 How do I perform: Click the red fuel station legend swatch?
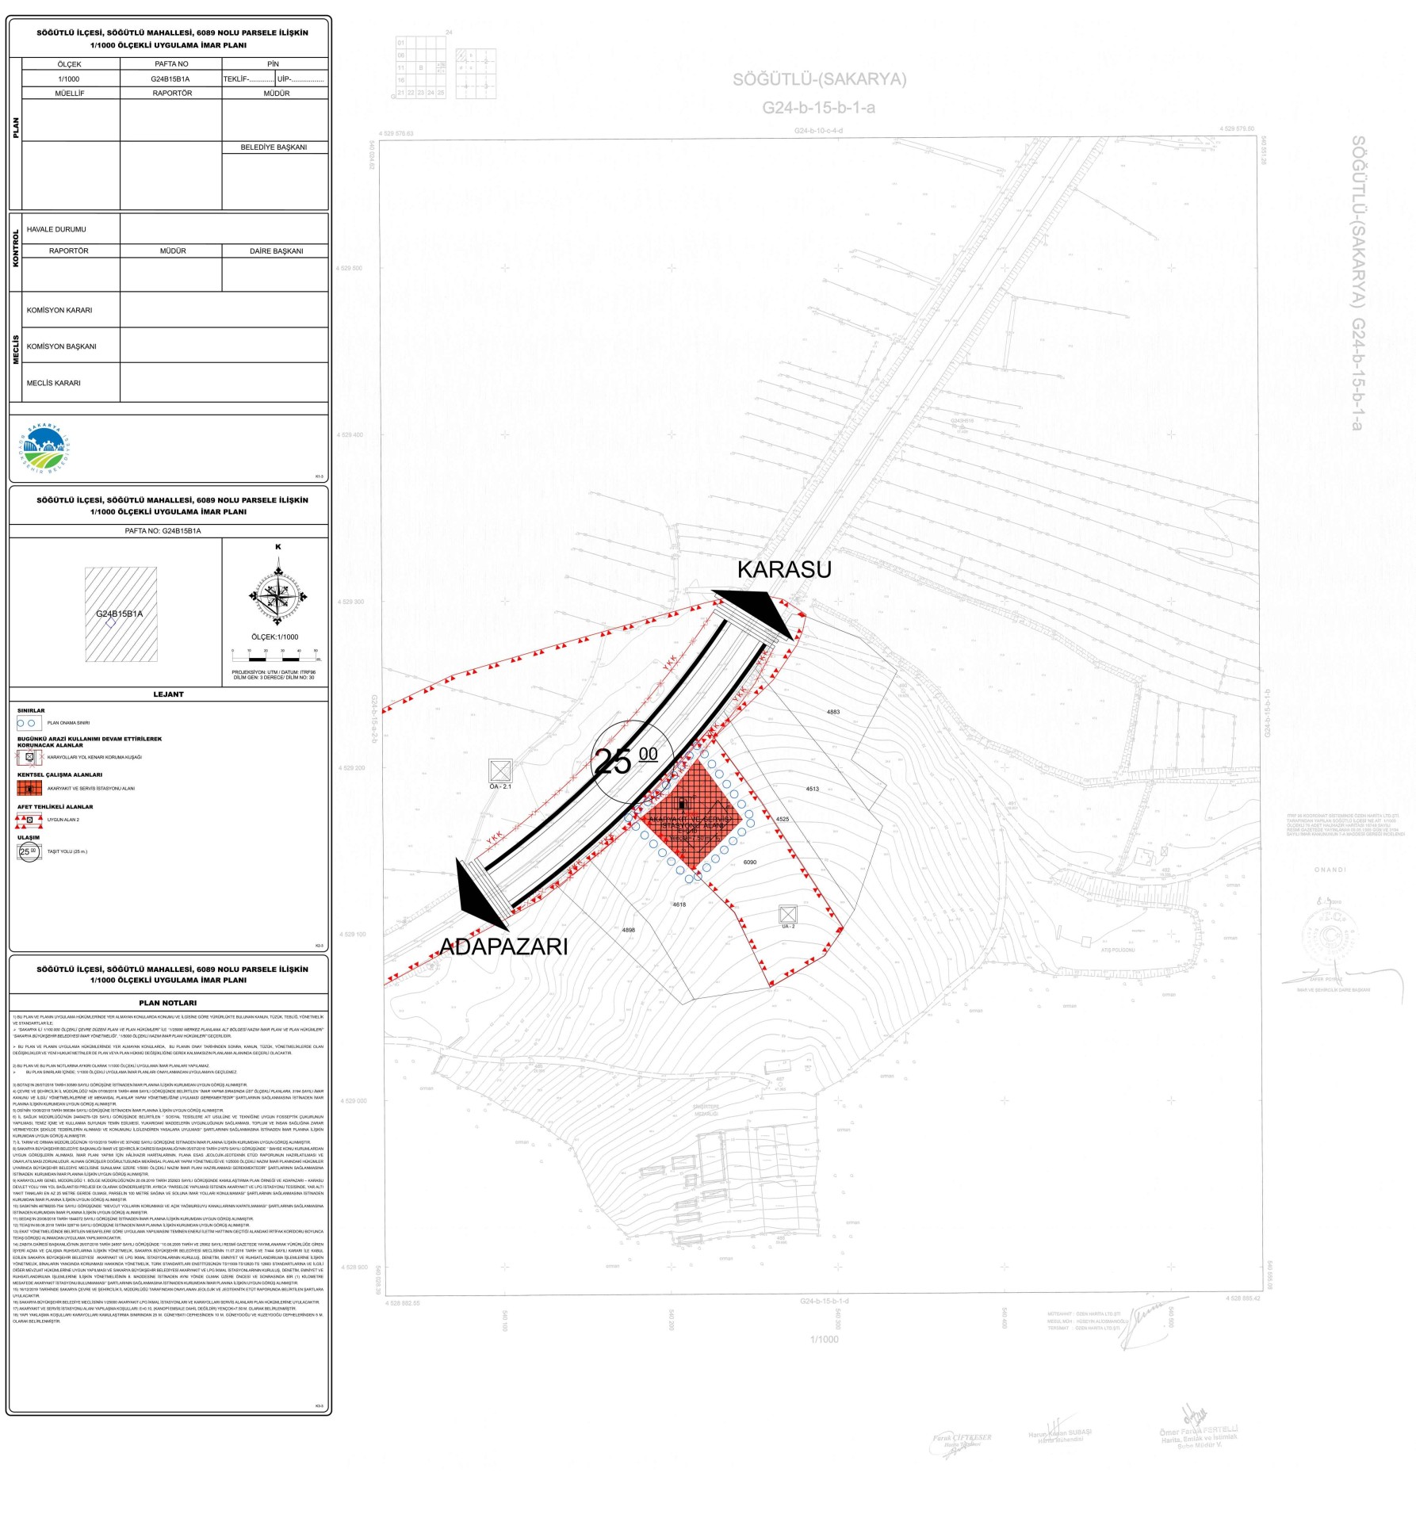29,788
